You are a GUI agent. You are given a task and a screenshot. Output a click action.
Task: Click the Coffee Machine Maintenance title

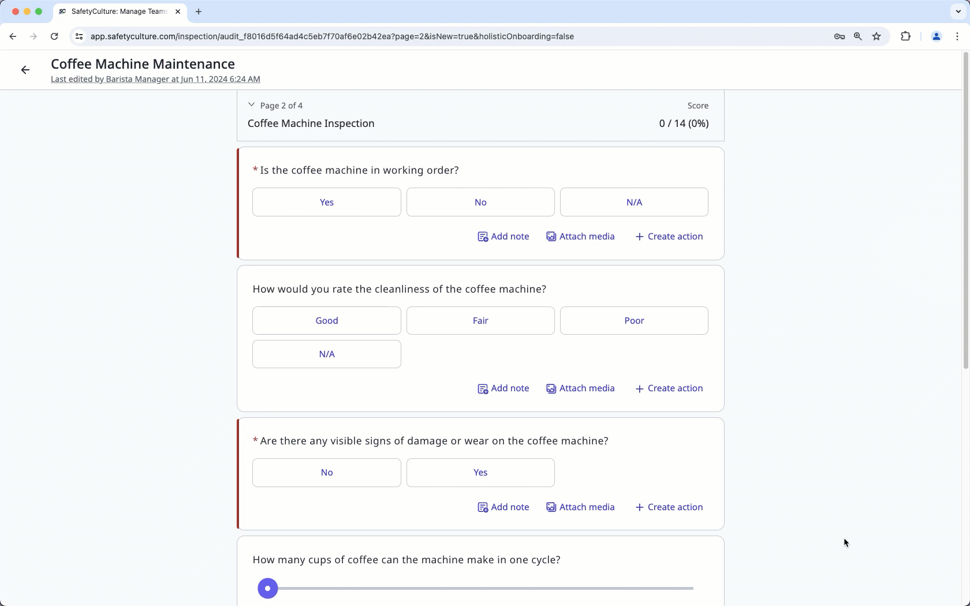143,64
